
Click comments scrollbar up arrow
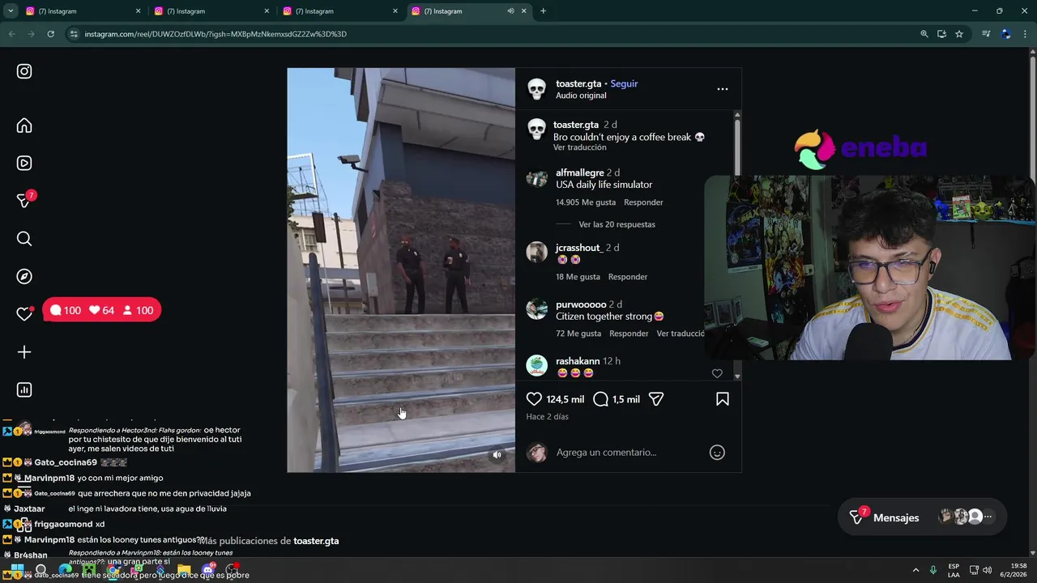[737, 114]
